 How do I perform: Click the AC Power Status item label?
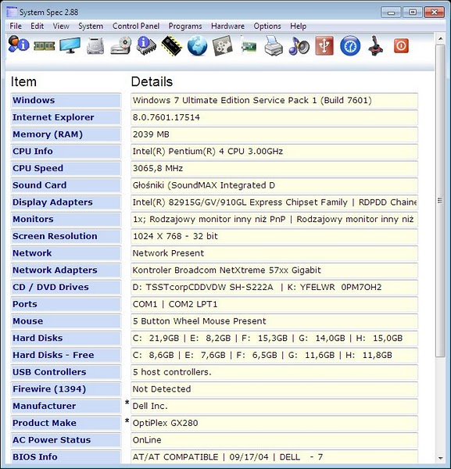[66, 440]
